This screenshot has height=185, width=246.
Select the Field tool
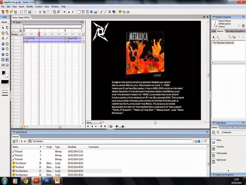click(3, 65)
